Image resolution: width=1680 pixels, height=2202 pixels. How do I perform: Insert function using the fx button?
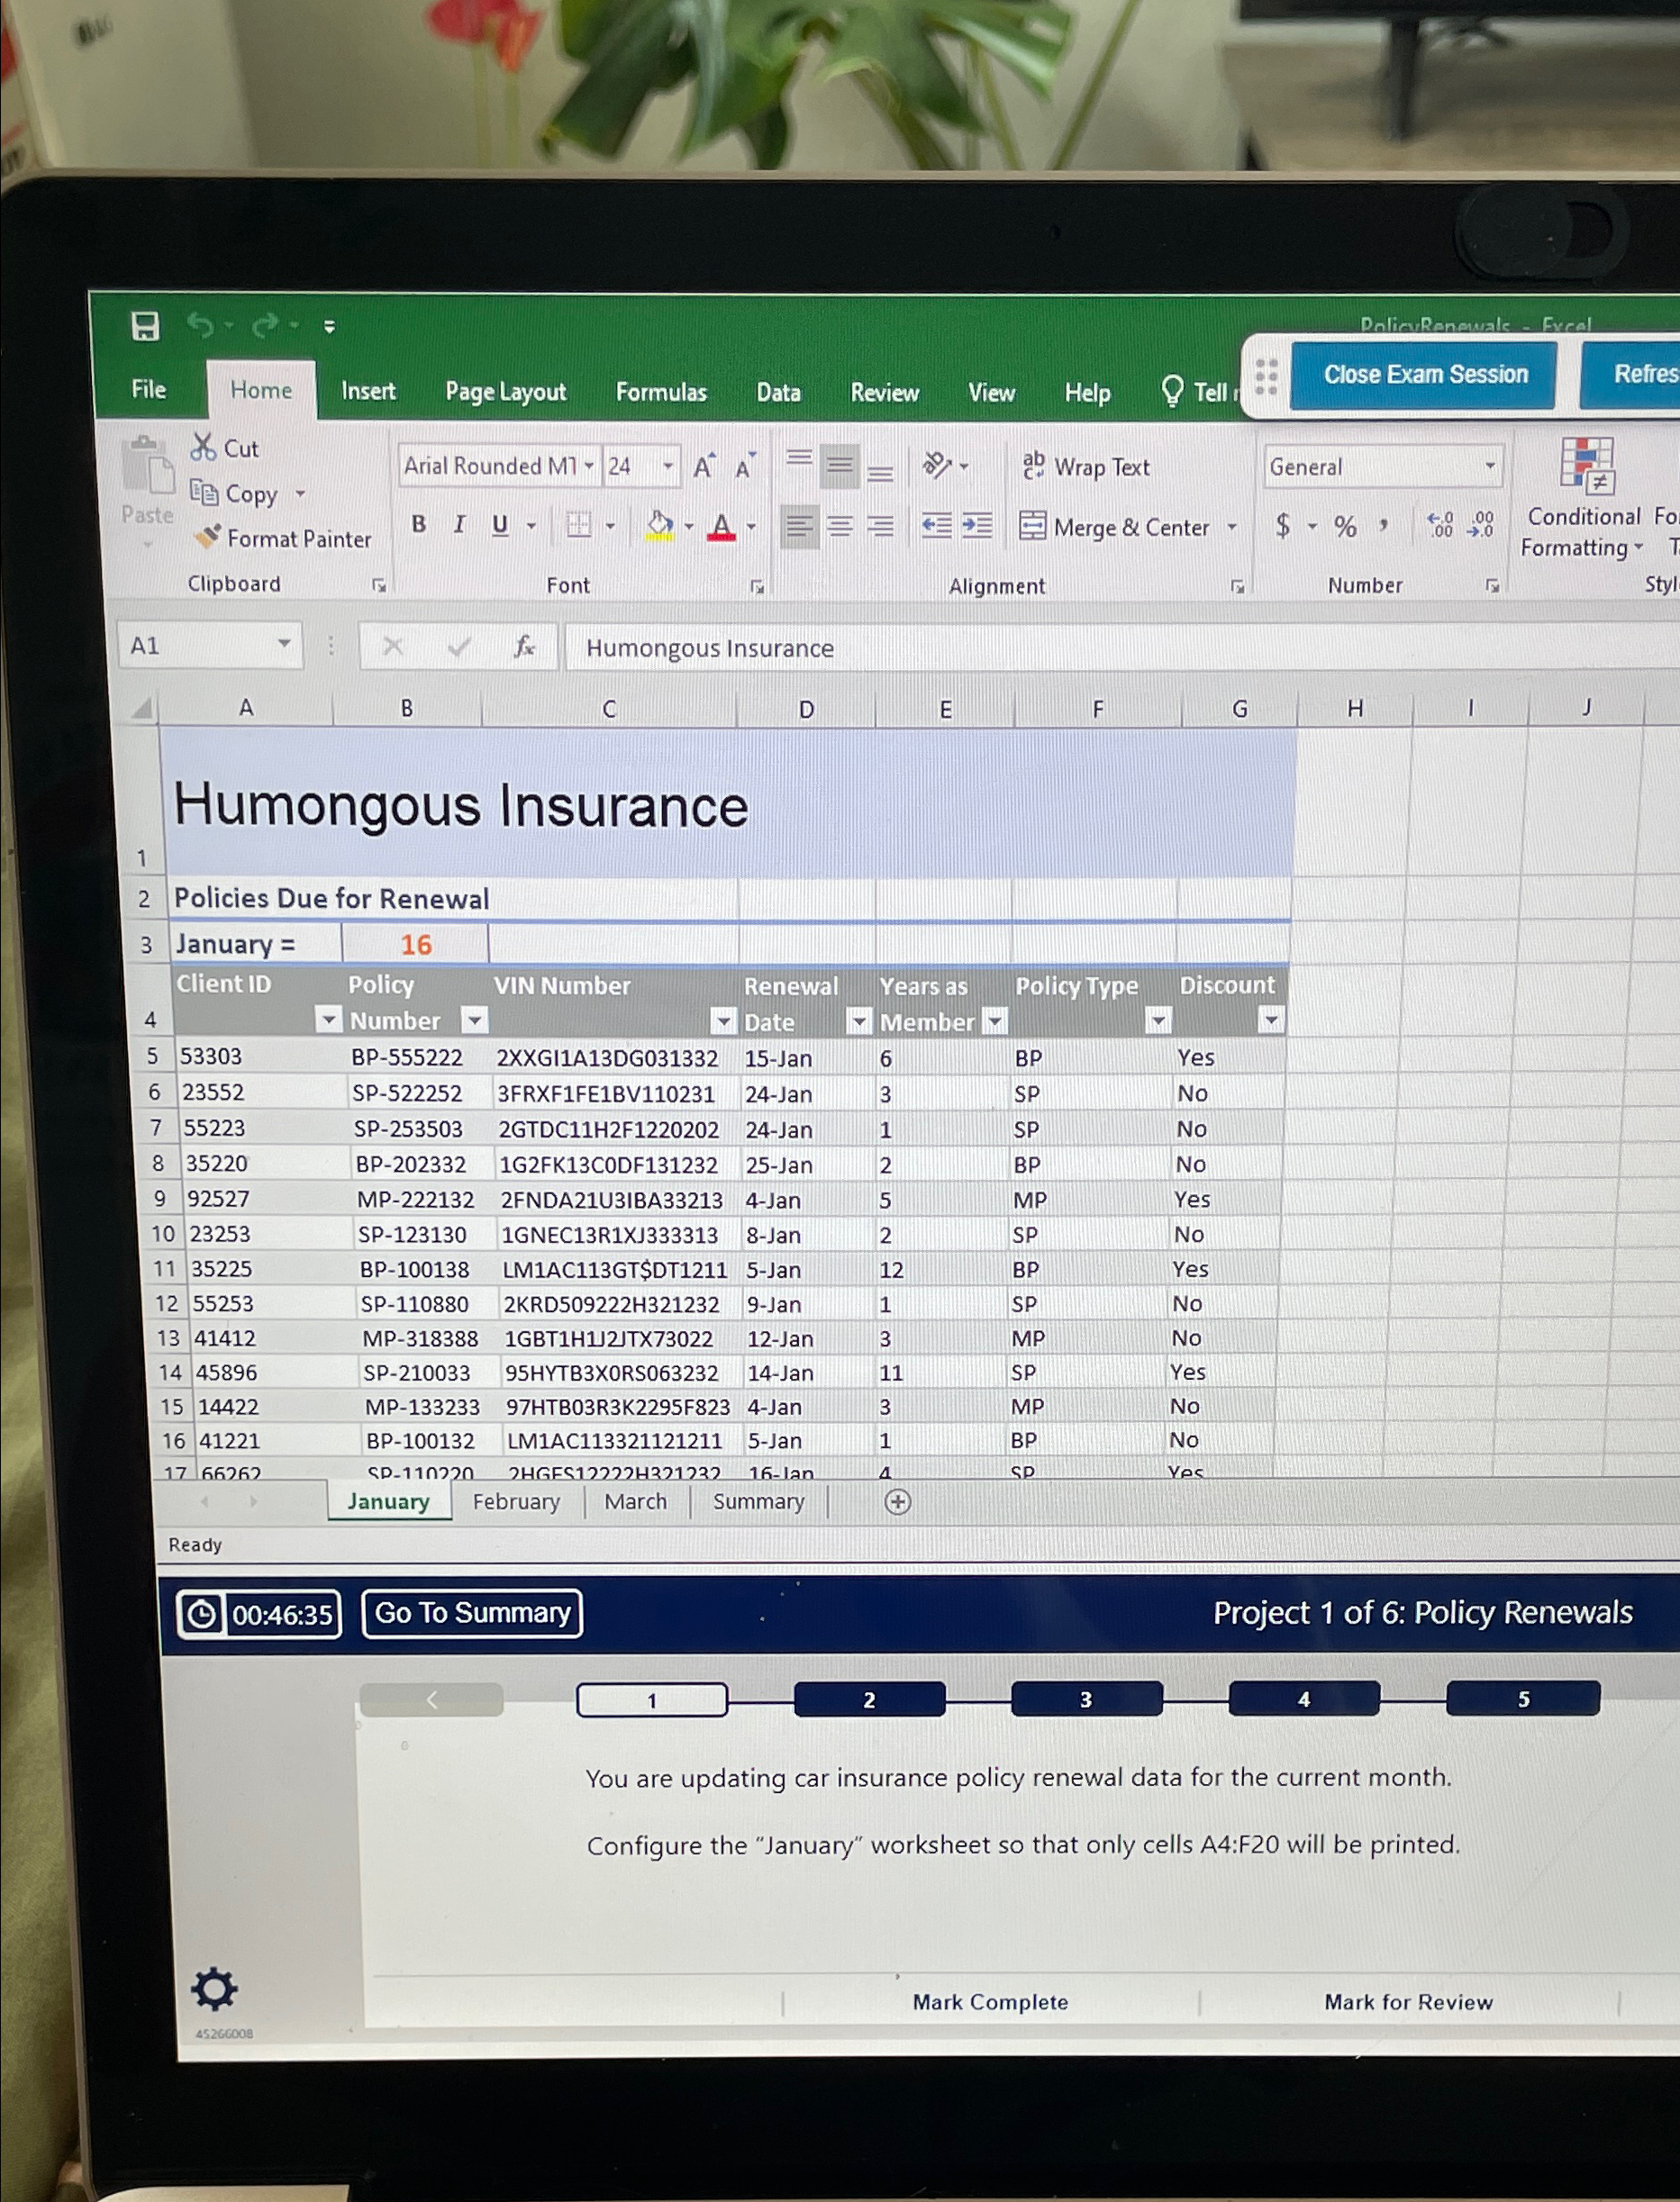pyautogui.click(x=524, y=647)
